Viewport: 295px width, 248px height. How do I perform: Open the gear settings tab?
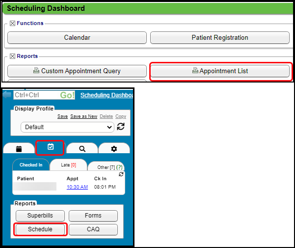(x=114, y=148)
